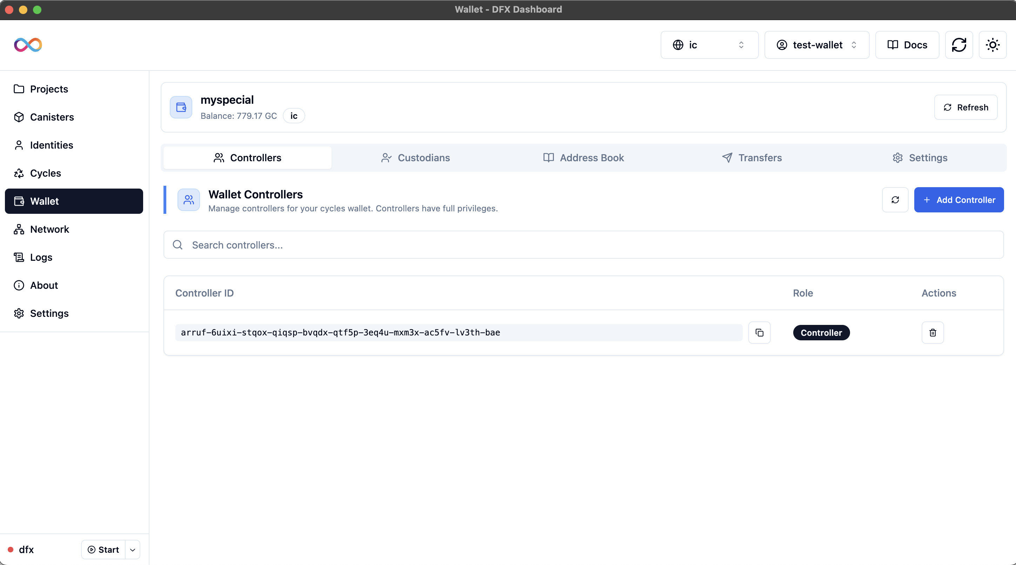Click the Internet Computer infinity logo

click(x=28, y=45)
